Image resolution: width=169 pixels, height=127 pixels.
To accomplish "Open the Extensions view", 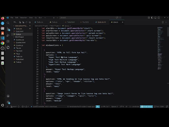I will 8,41.
